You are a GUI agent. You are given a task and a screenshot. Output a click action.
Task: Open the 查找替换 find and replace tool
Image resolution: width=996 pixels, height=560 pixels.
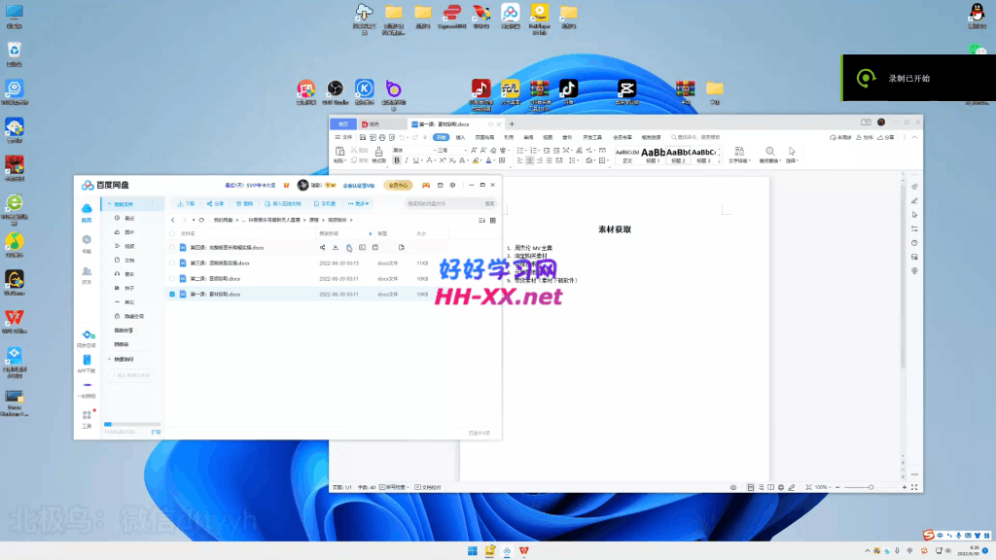click(x=769, y=155)
